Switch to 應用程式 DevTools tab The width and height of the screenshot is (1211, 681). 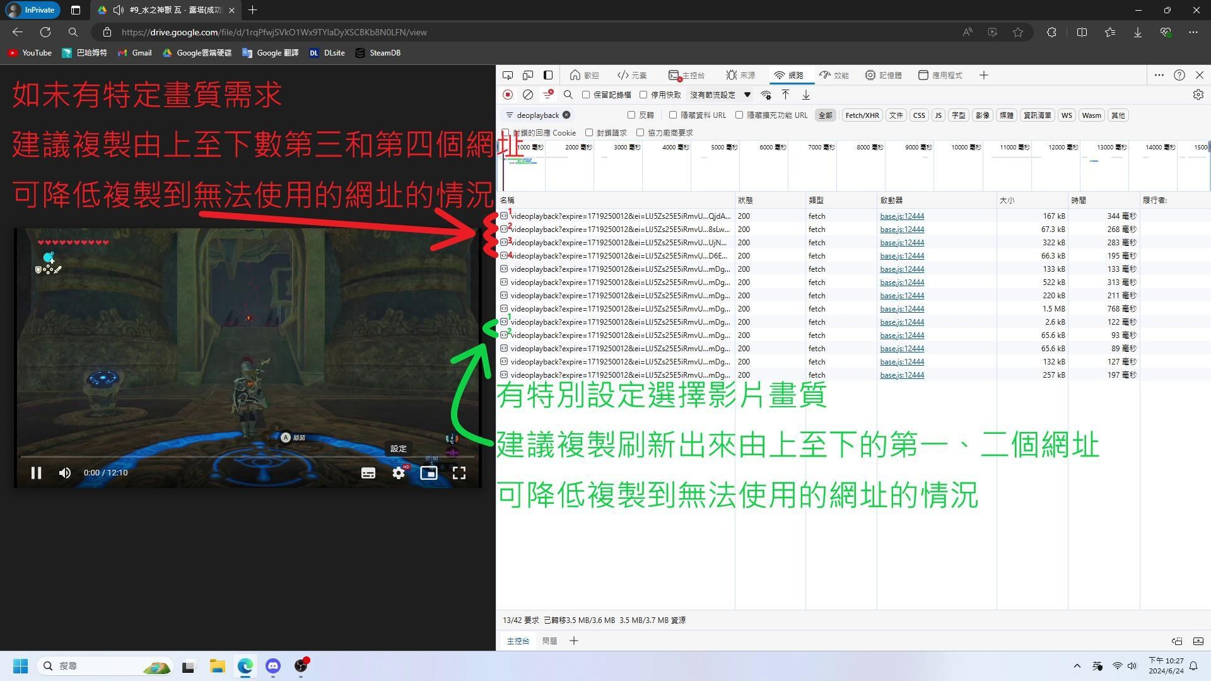940,75
